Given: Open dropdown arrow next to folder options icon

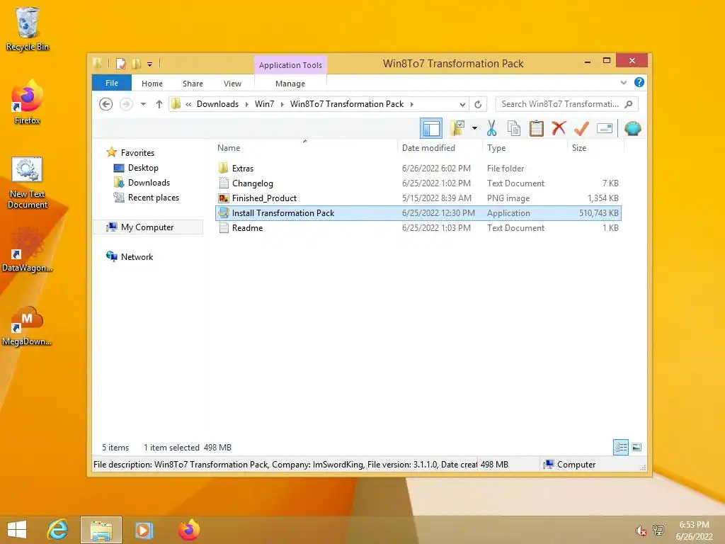Looking at the screenshot, I should [x=474, y=128].
